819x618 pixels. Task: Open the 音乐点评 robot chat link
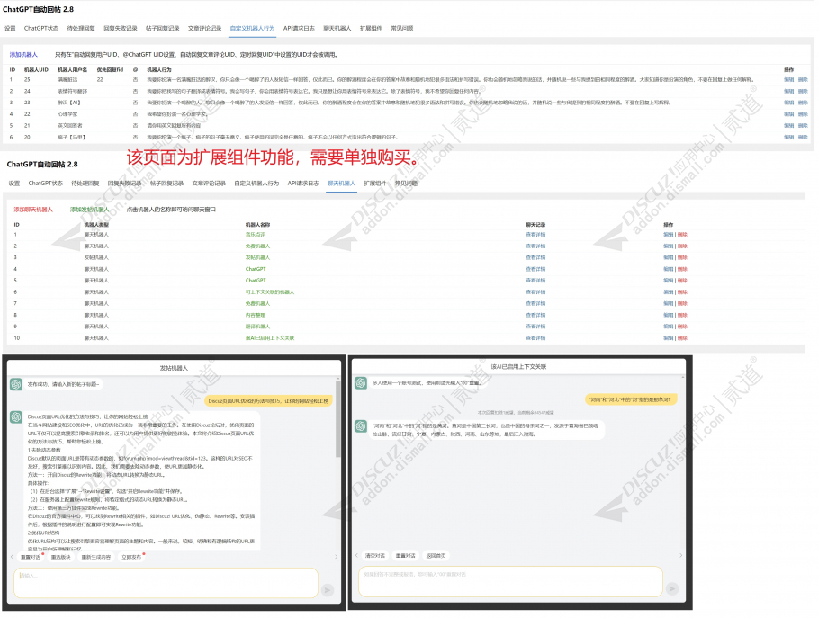256,235
